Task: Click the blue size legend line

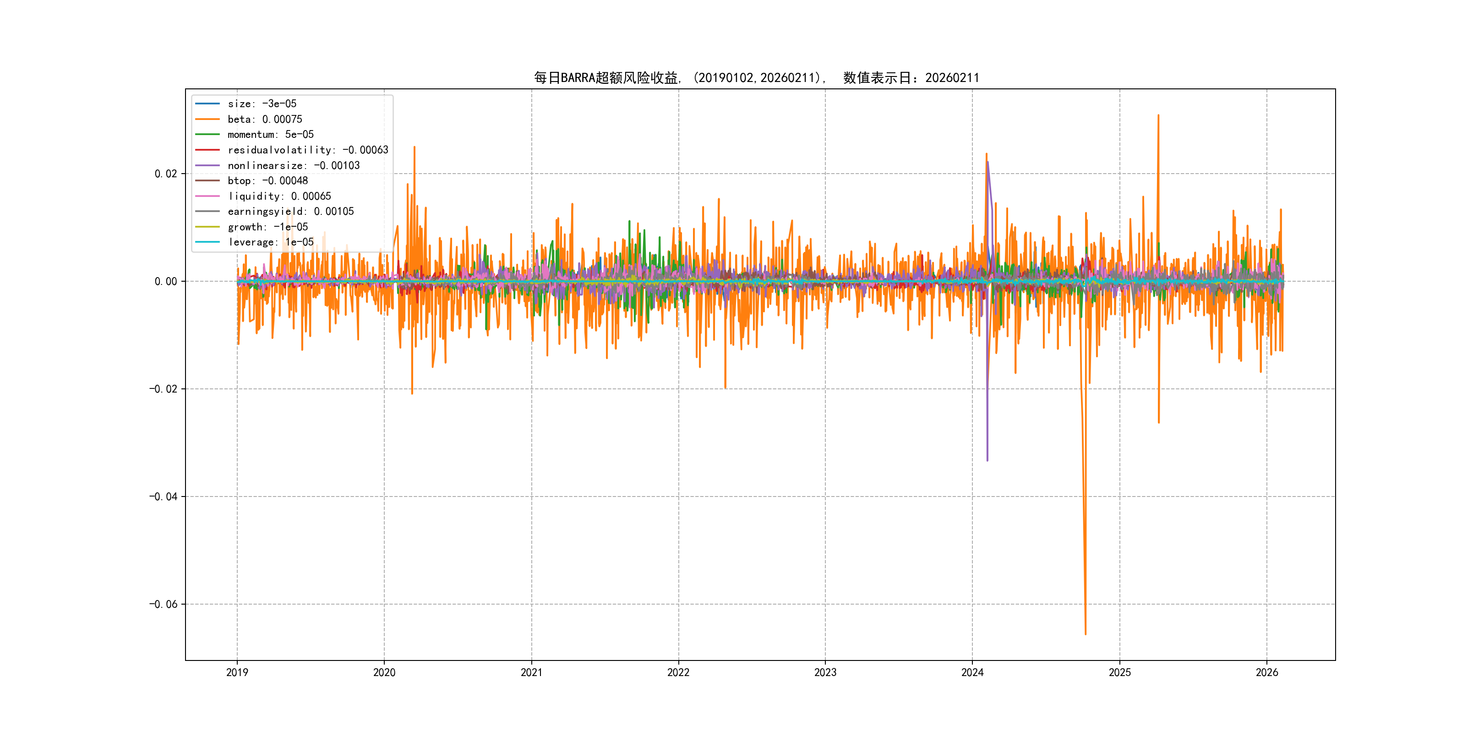Action: [x=207, y=104]
